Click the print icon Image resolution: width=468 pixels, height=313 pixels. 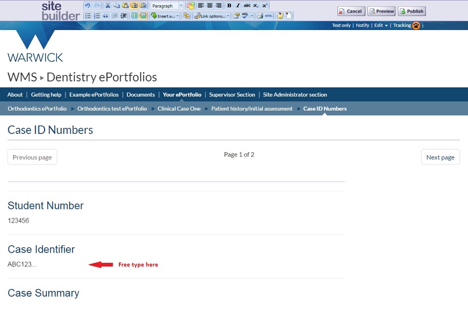coord(260,16)
